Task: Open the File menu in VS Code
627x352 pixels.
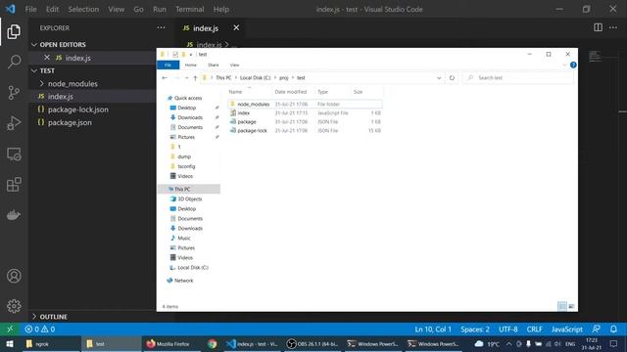Action: coord(30,9)
